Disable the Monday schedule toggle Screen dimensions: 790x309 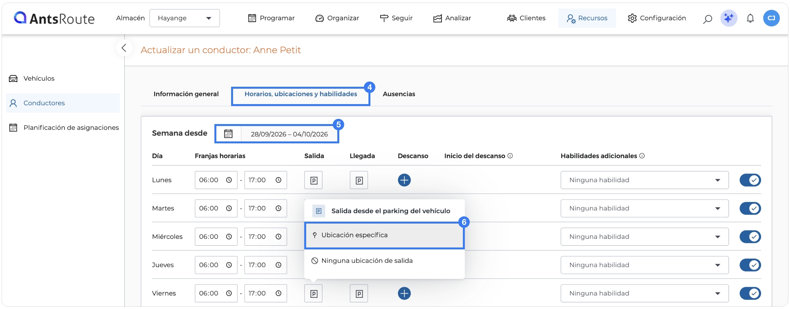click(750, 180)
